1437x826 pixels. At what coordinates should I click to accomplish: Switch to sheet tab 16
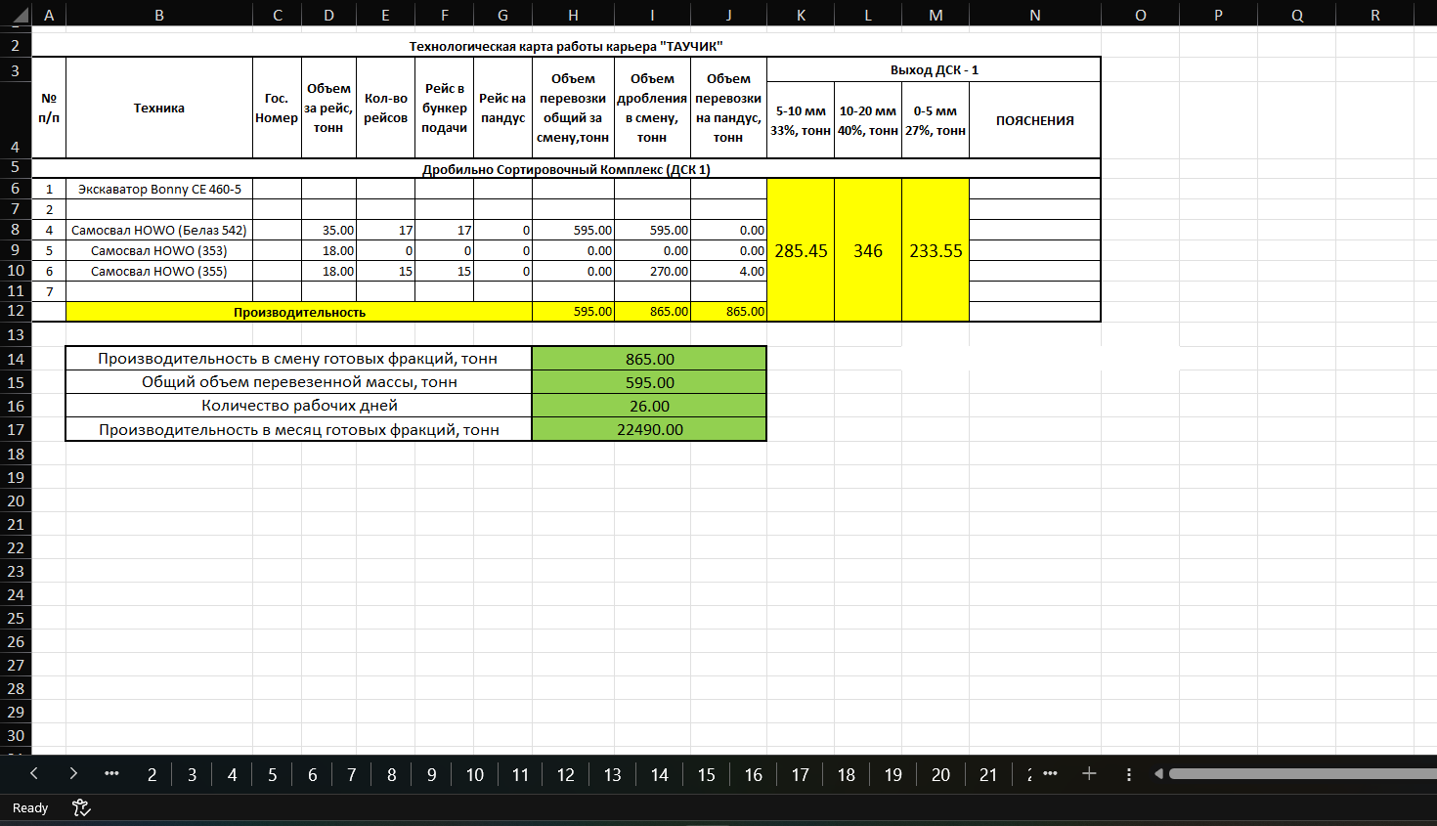click(x=753, y=774)
